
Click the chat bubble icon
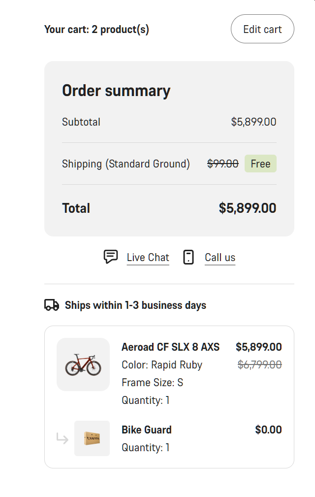111,257
